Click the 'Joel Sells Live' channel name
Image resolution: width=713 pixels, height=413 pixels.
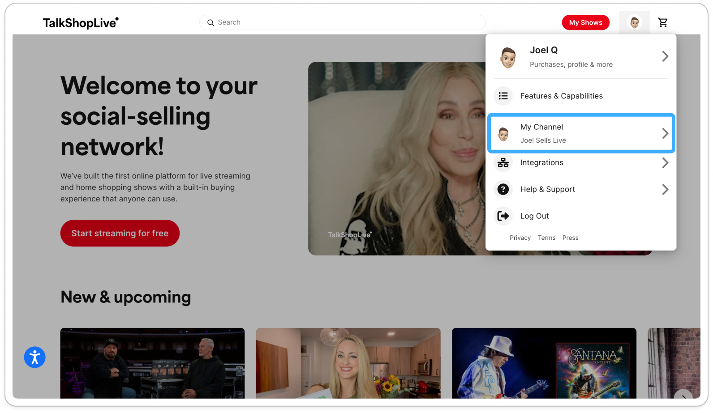pyautogui.click(x=543, y=141)
